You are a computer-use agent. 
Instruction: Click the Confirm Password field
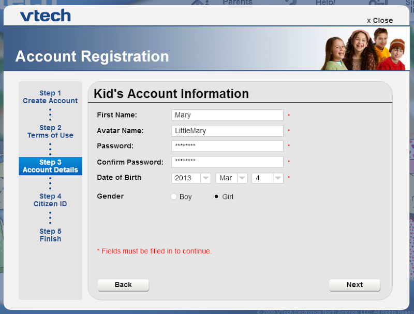[227, 162]
